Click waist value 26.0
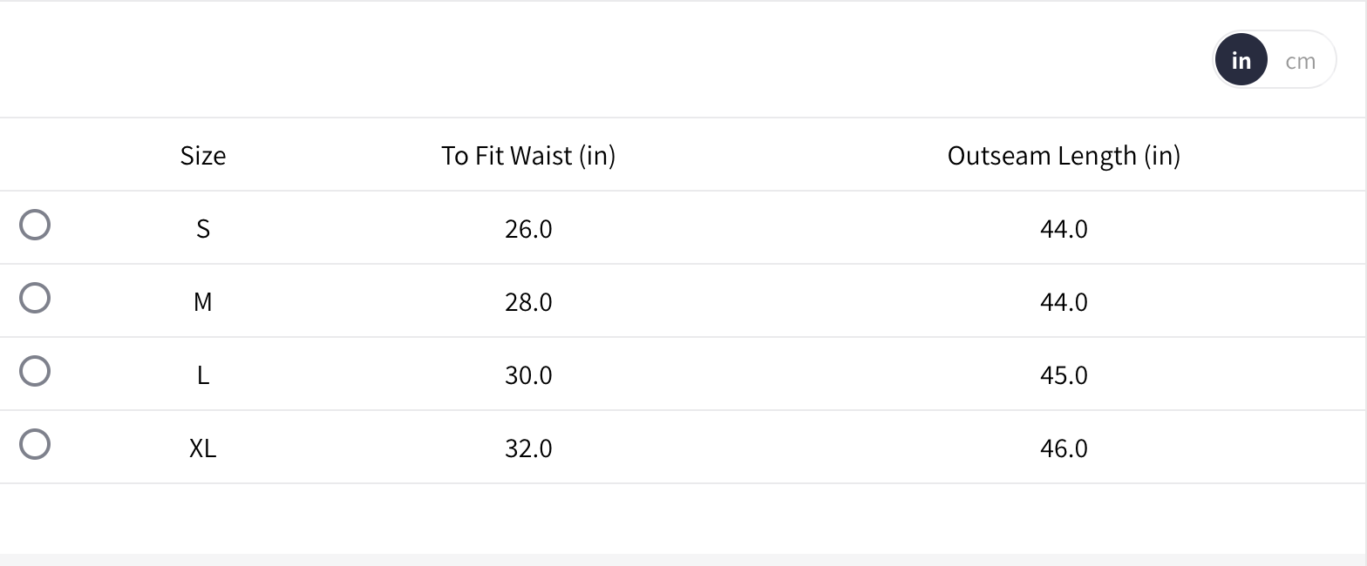Viewport: 1367px width, 566px height. click(x=528, y=229)
